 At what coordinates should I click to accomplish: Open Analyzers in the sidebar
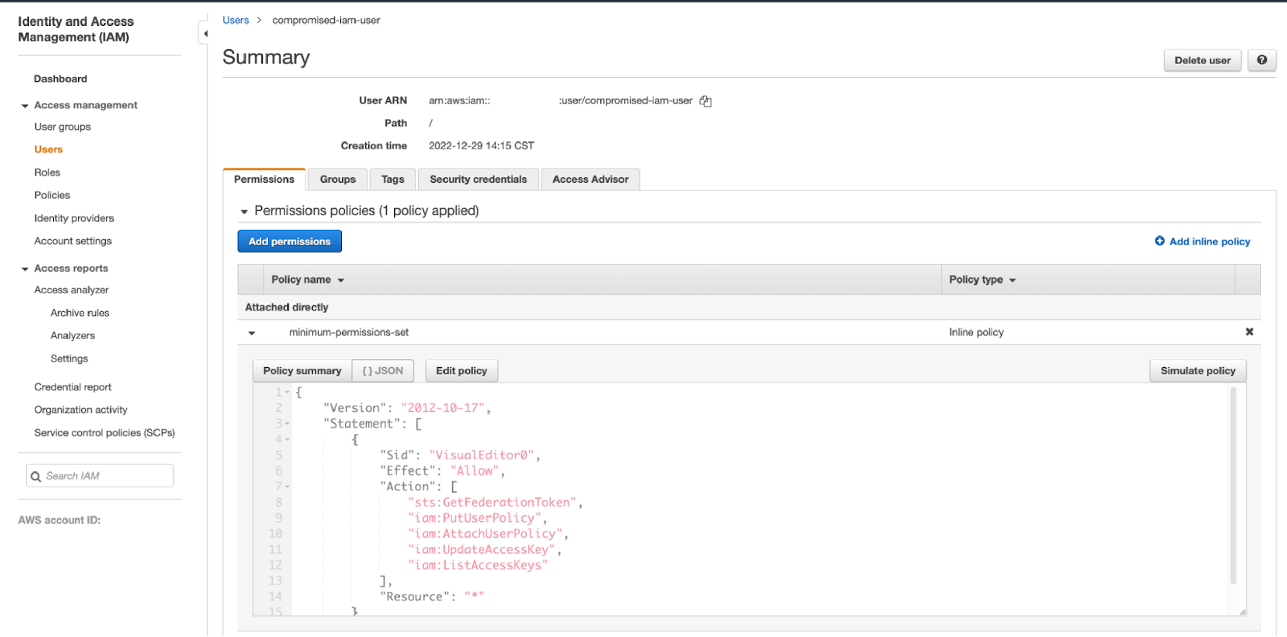[73, 336]
